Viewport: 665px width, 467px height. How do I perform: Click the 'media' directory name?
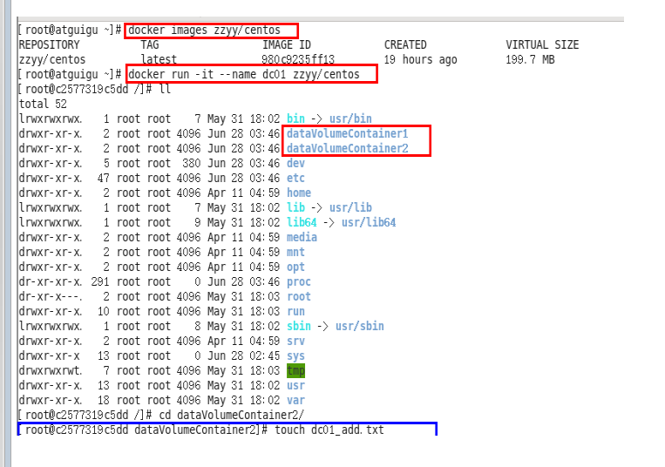click(x=302, y=237)
